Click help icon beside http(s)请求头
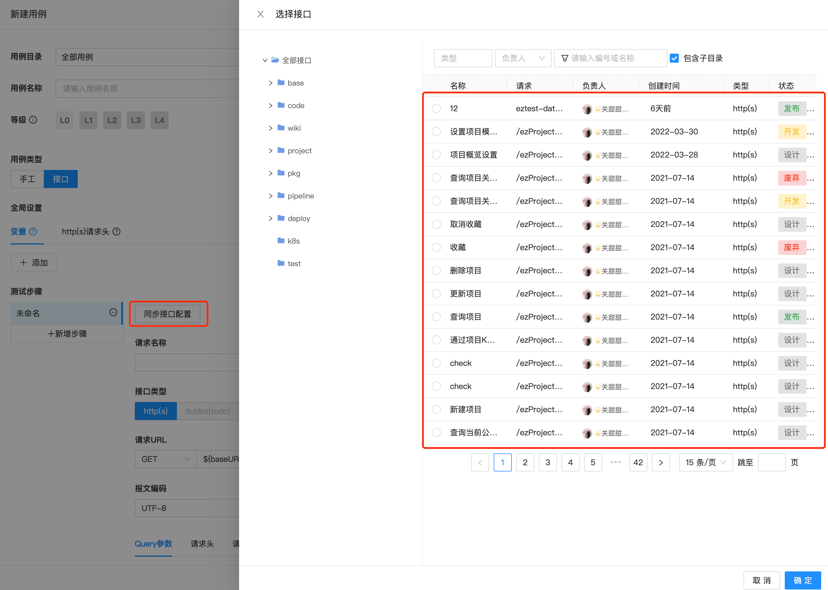This screenshot has height=590, width=828. pyautogui.click(x=116, y=231)
